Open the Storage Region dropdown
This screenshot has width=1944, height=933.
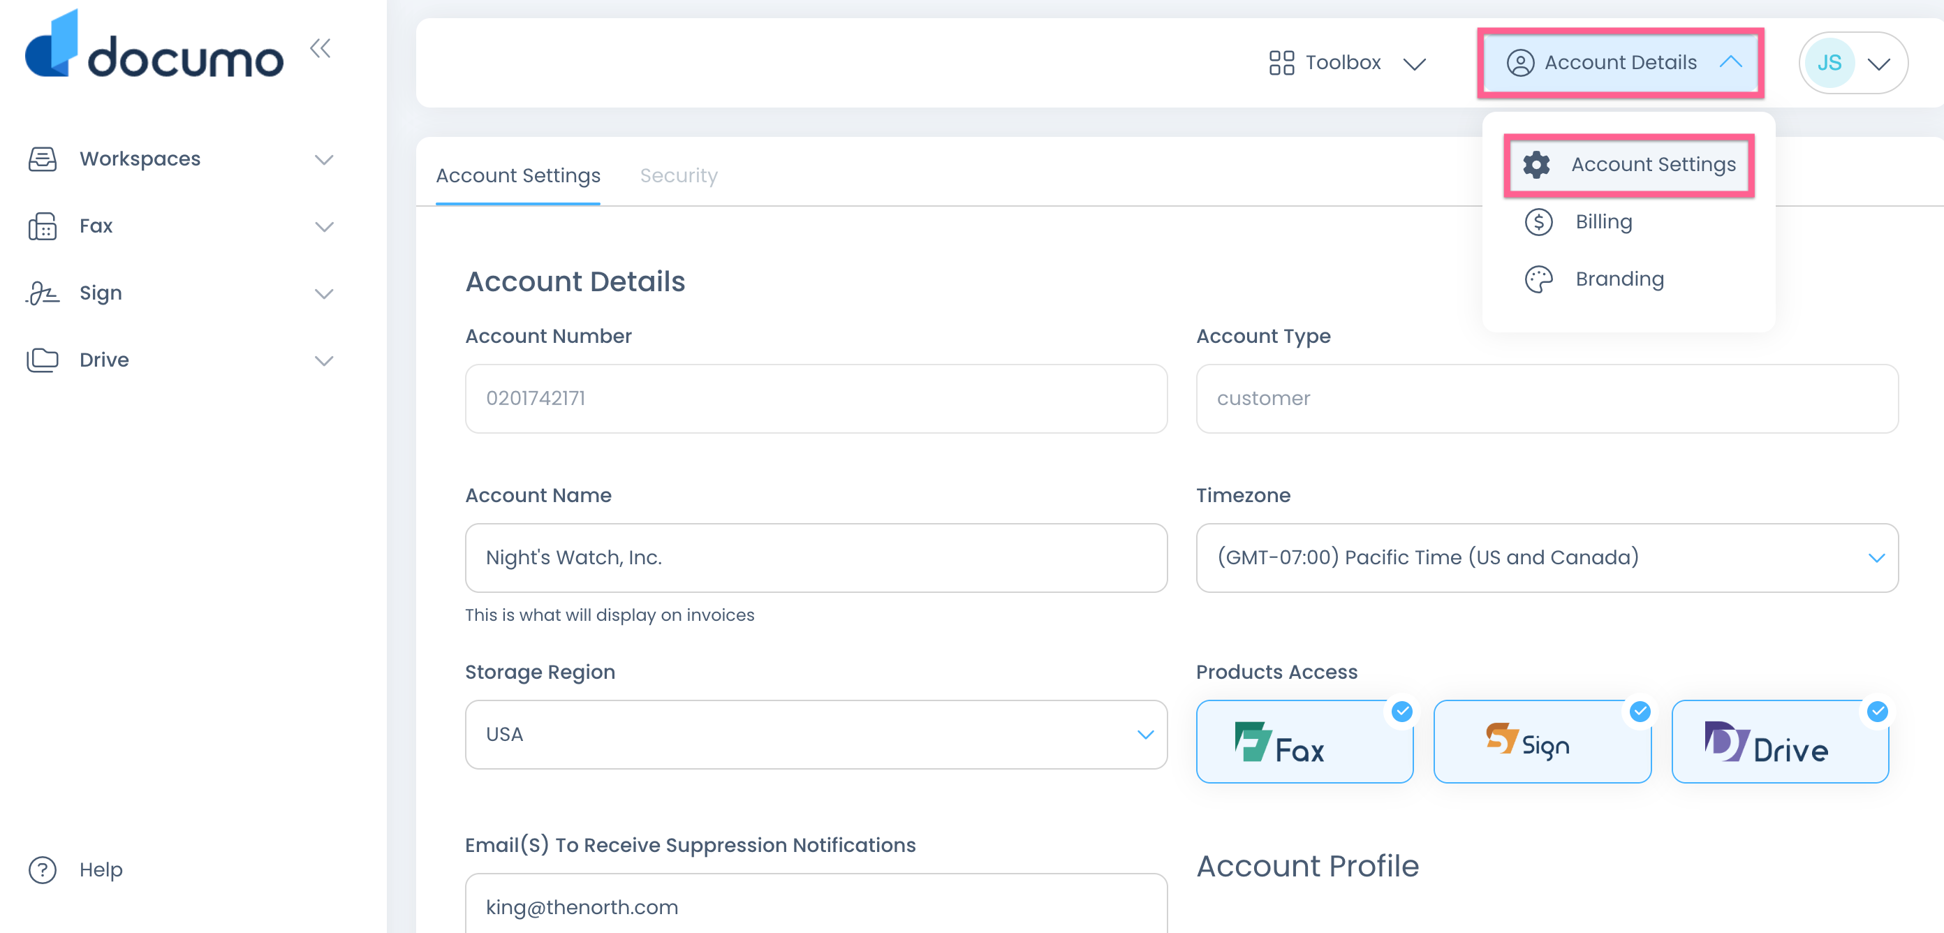click(x=815, y=735)
